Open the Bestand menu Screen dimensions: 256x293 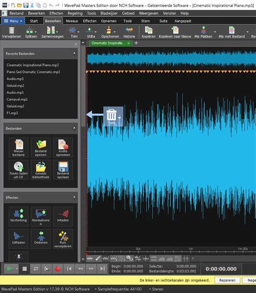[x=16, y=13]
